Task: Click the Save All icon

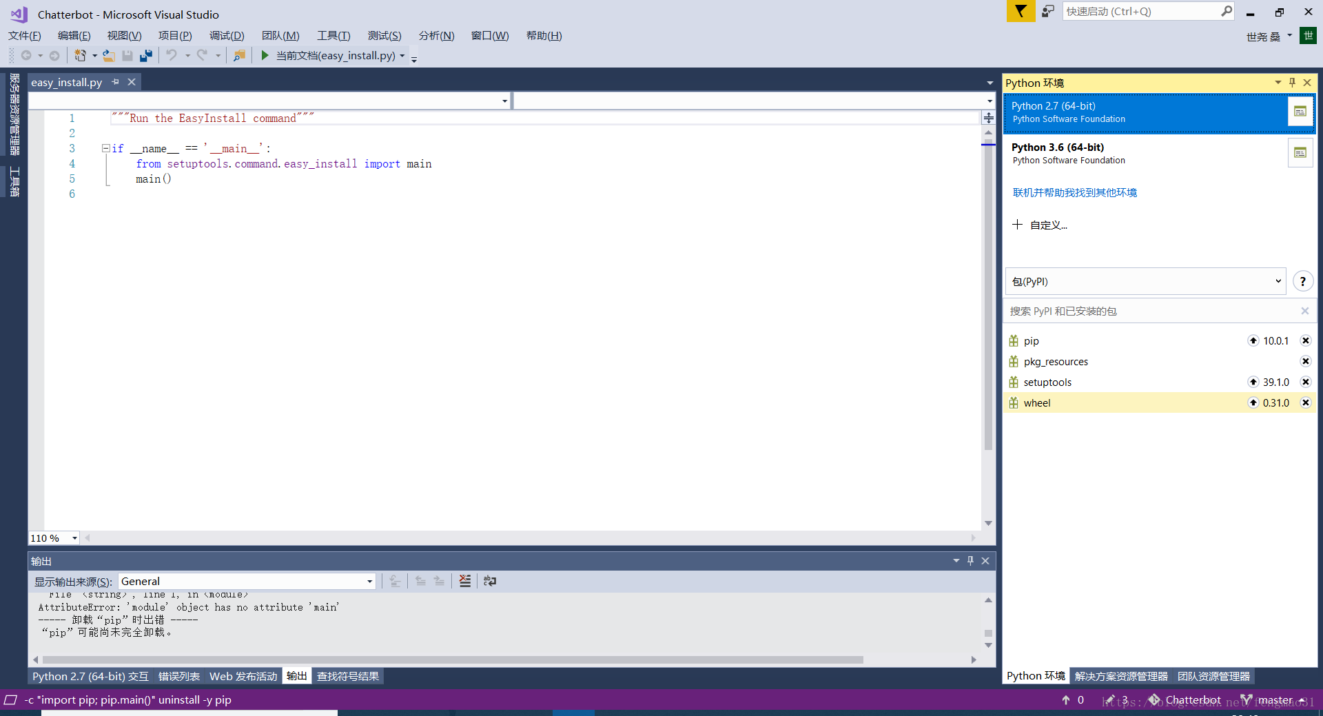Action: (146, 56)
